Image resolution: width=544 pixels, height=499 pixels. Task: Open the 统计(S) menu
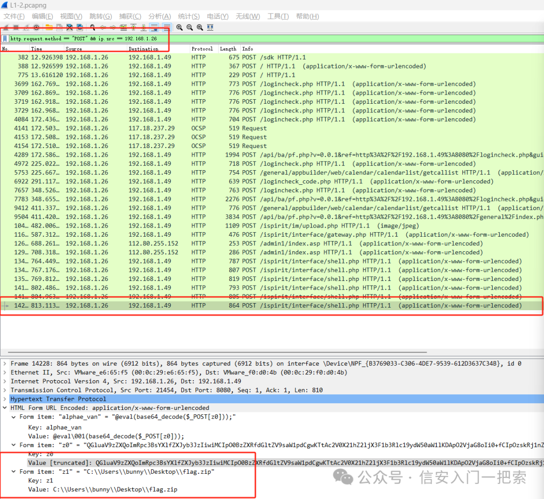click(x=189, y=16)
